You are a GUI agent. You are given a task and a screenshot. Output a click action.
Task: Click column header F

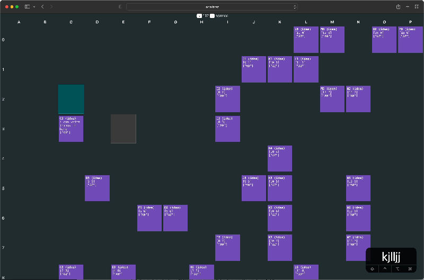point(149,22)
